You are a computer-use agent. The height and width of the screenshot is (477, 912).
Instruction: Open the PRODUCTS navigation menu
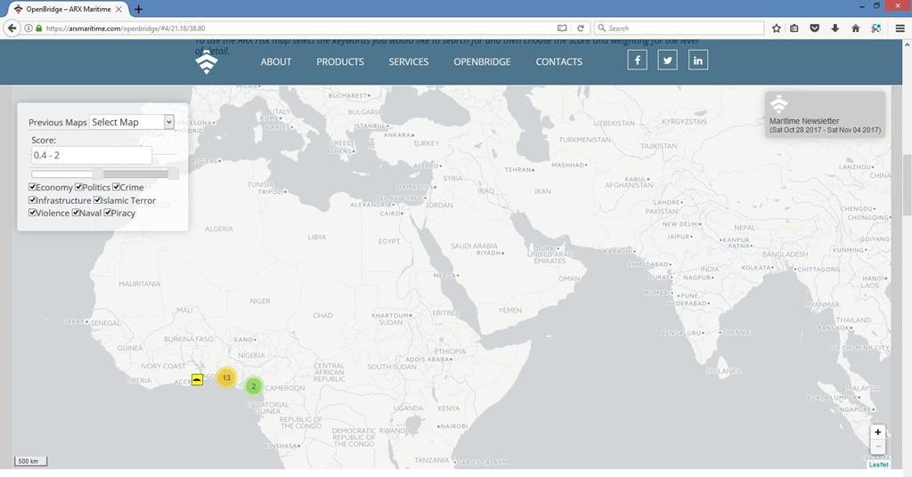pyautogui.click(x=340, y=62)
